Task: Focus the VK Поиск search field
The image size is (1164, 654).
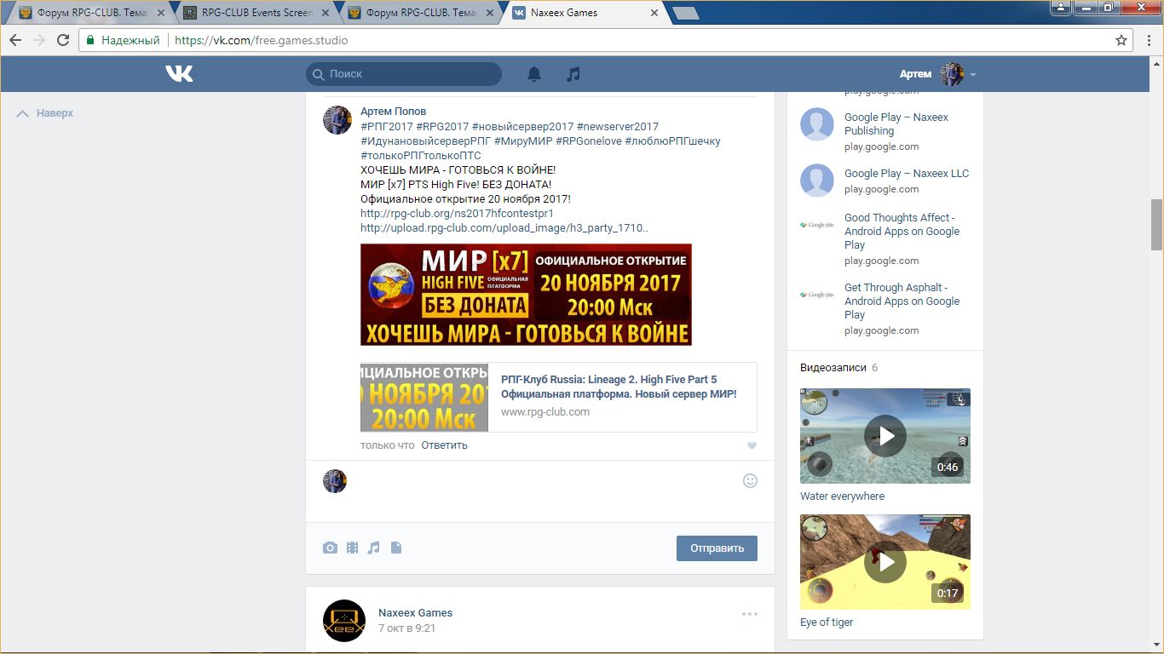Action: tap(404, 74)
